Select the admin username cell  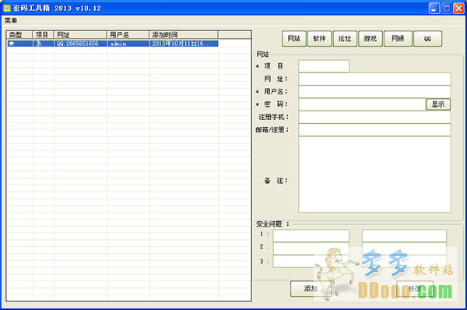(x=128, y=44)
